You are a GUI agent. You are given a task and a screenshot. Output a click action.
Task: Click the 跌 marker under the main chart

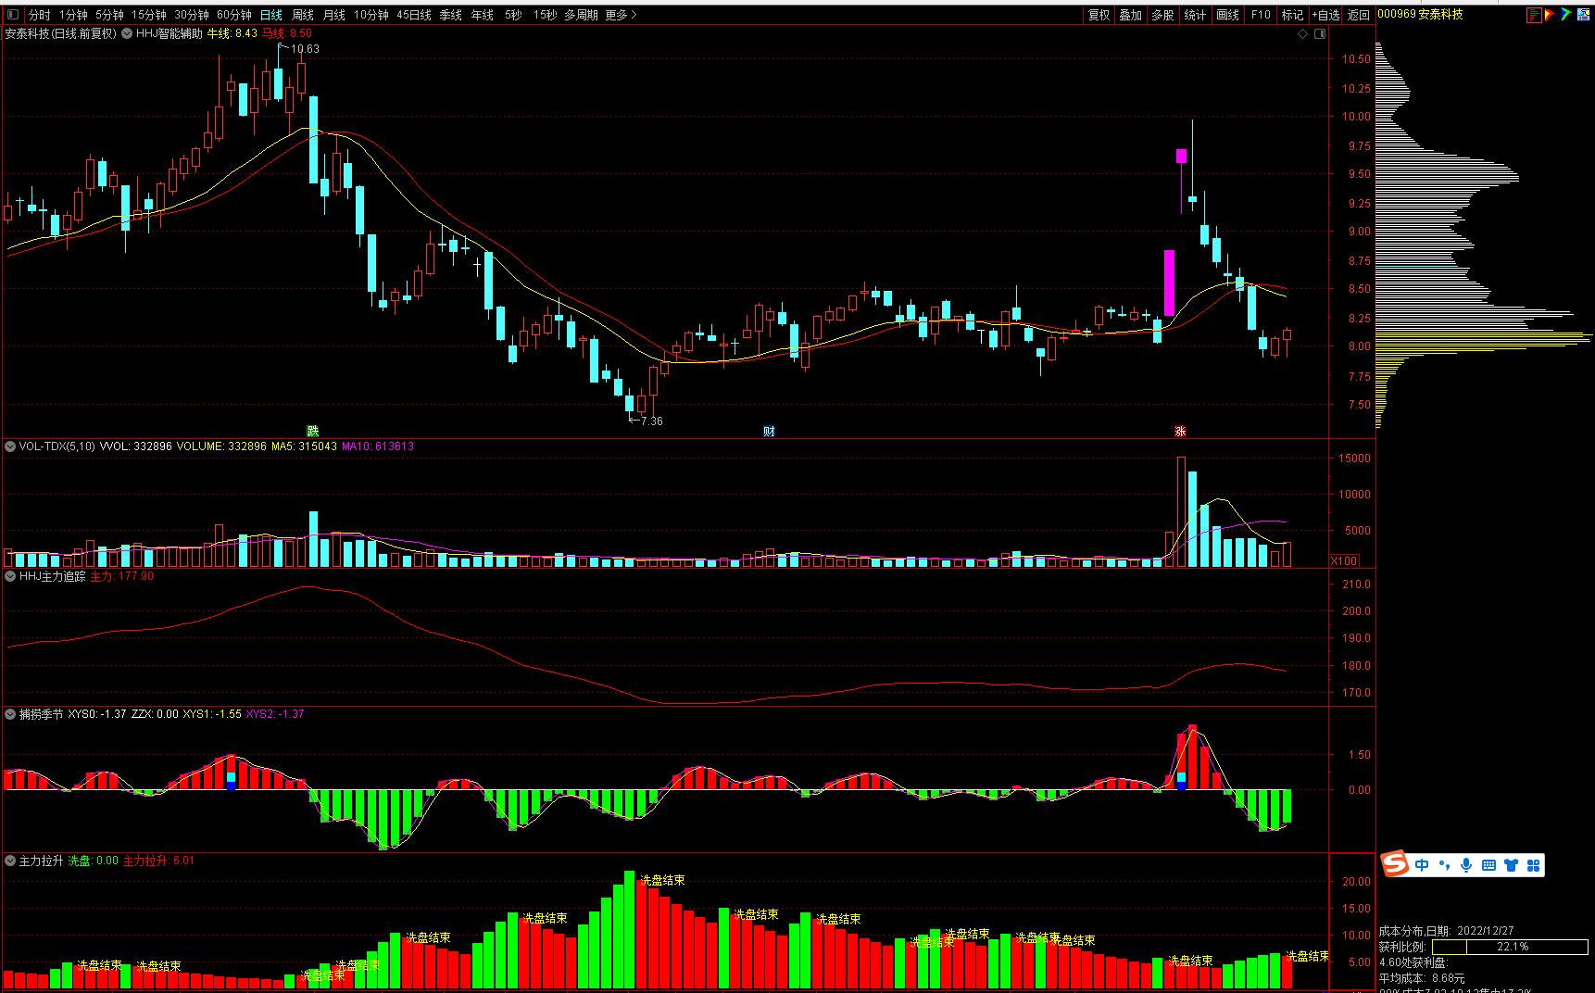(313, 432)
